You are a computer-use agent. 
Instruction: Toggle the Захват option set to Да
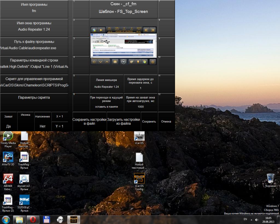click(8, 121)
